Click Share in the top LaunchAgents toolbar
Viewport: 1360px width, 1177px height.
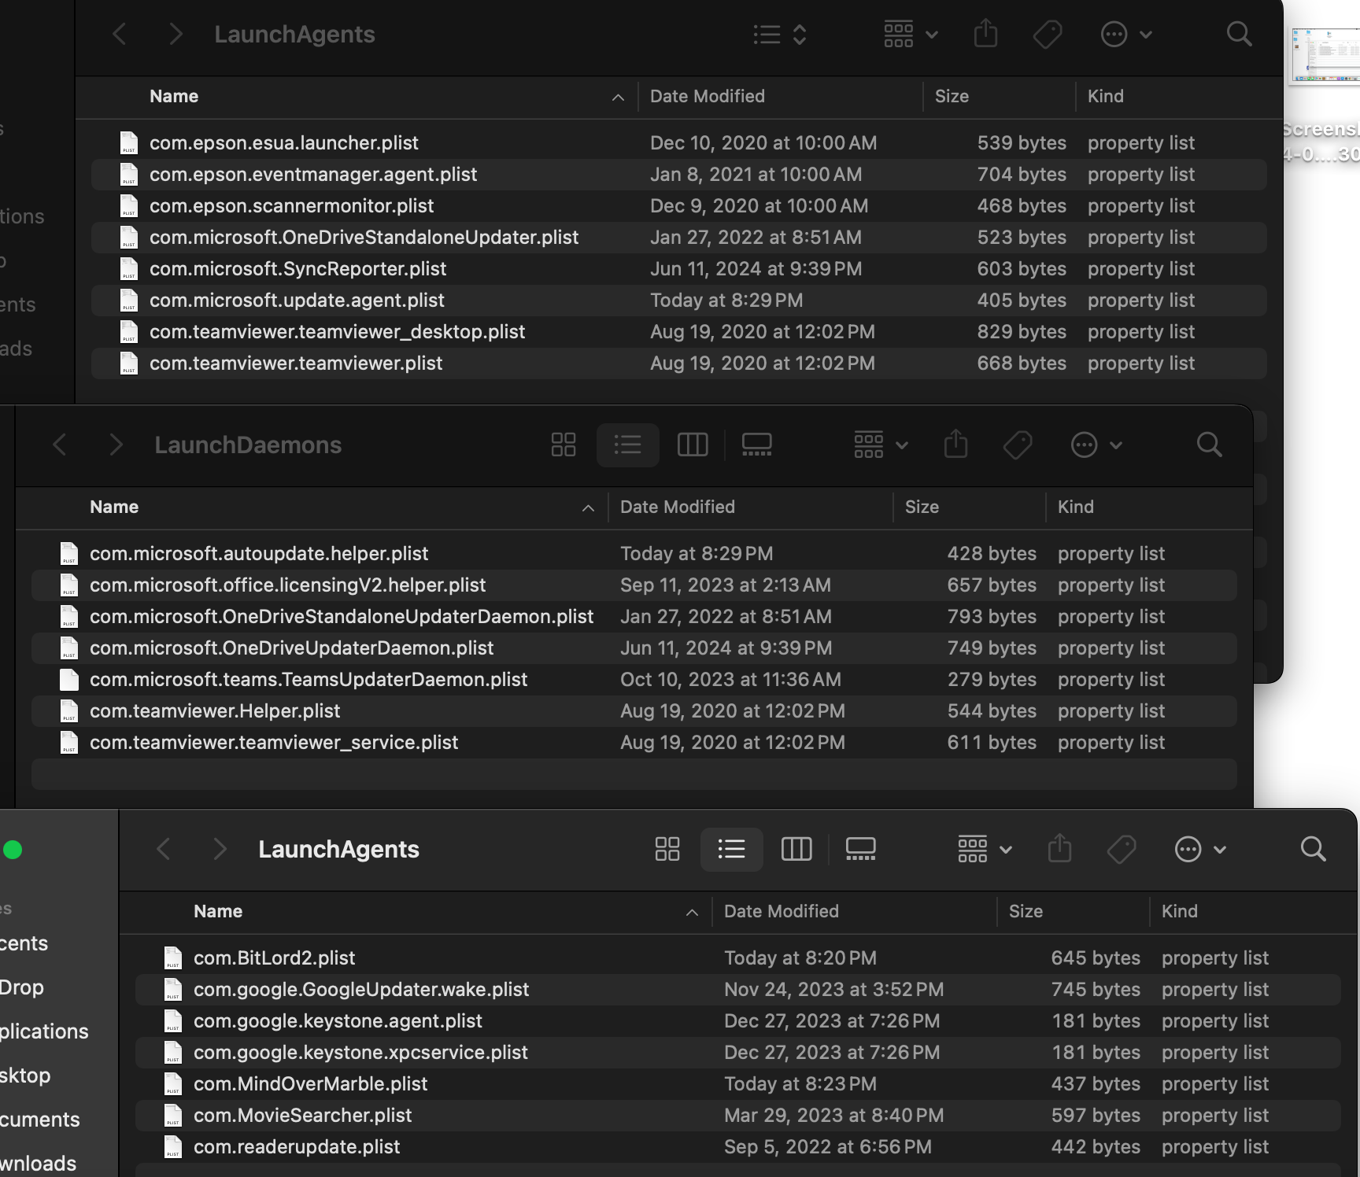click(985, 33)
